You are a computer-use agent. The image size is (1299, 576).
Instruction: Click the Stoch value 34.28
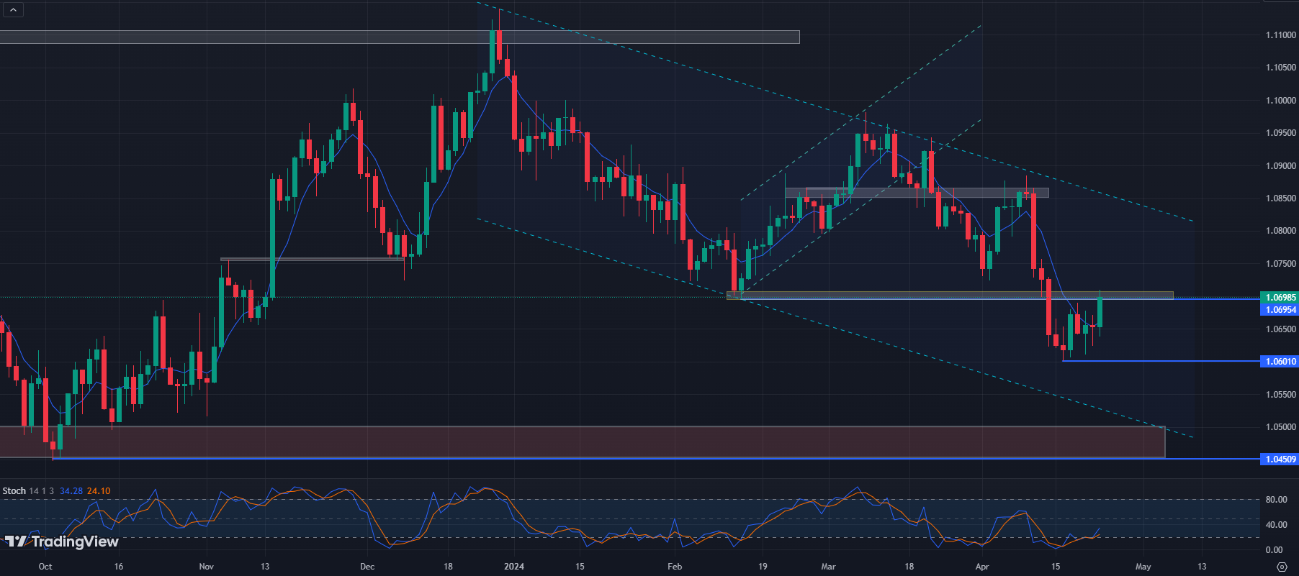tap(71, 491)
